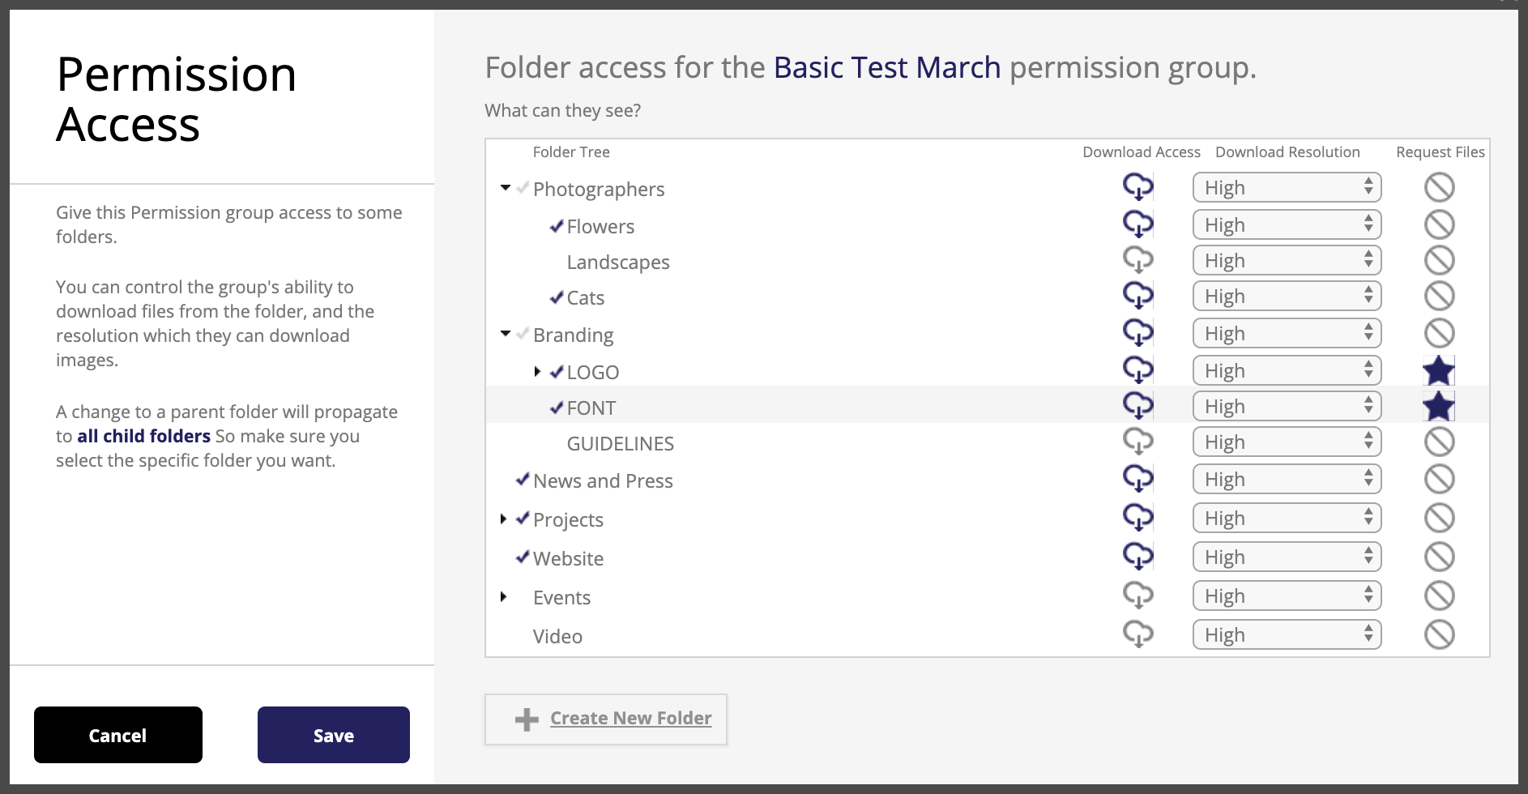The width and height of the screenshot is (1528, 794).
Task: Open the Create New Folder link
Action: pos(631,718)
